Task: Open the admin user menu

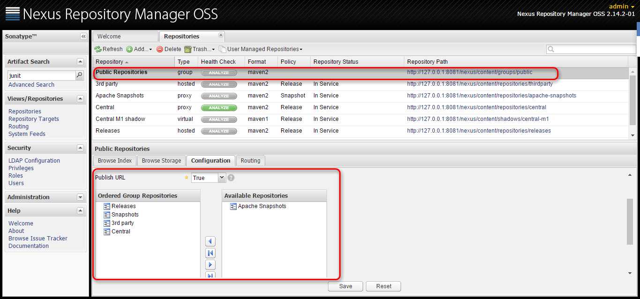Action: [622, 6]
